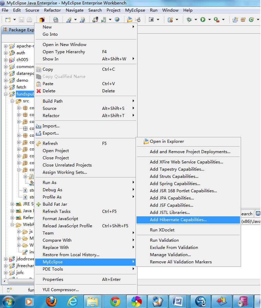
Task: Choose Open Type Hierarchy
Action: pos(86,52)
